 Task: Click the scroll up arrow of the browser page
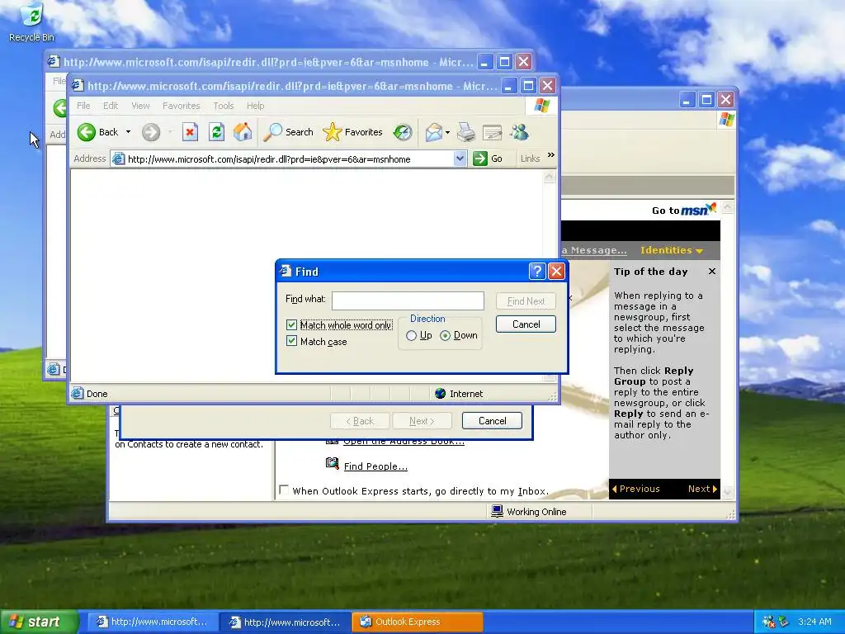coord(549,177)
